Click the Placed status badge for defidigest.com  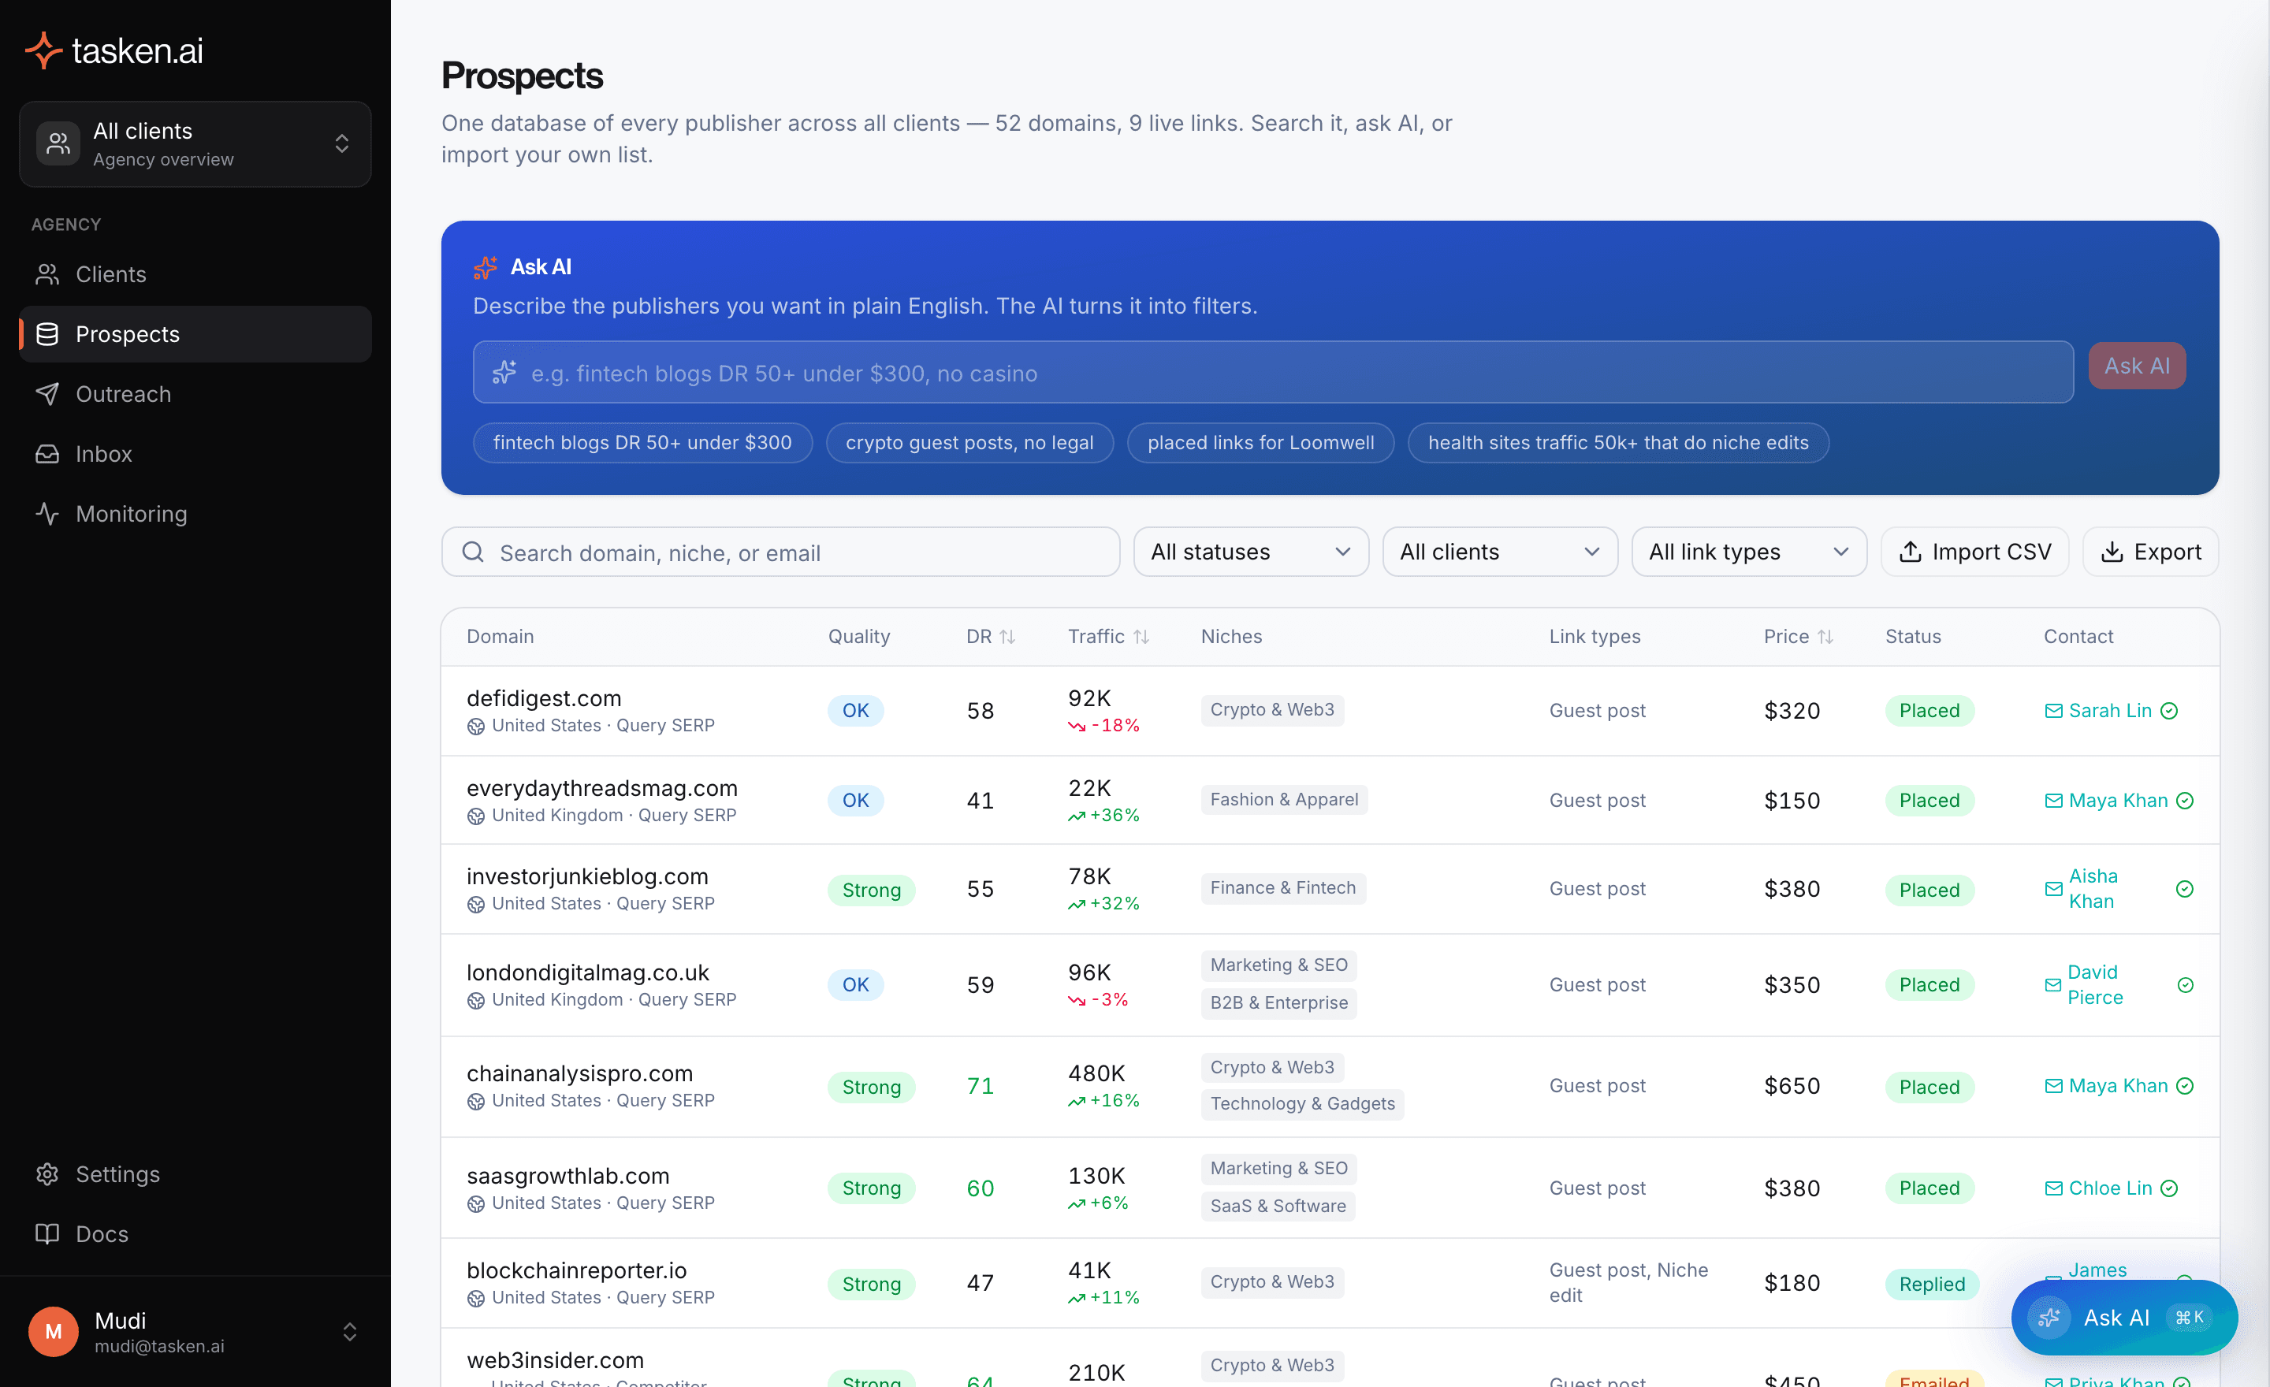1929,710
